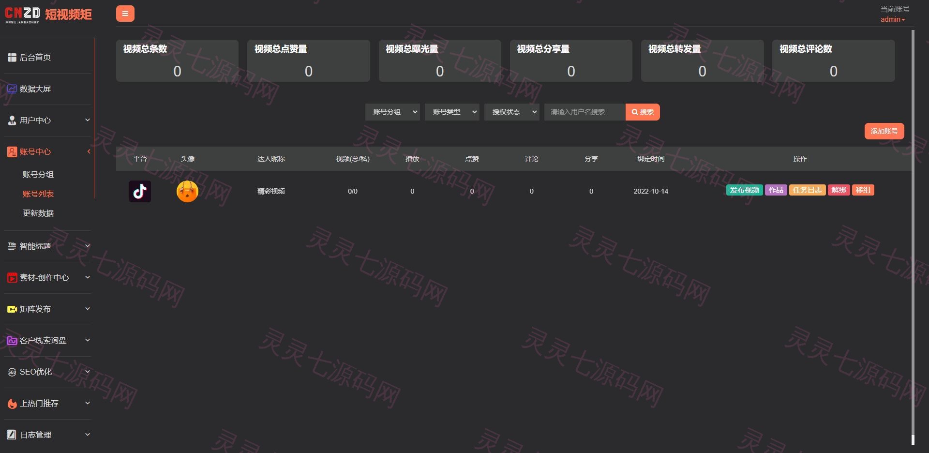This screenshot has height=453, width=929.
Task: Open the 授权状态 filter dropdown
Action: [x=511, y=112]
